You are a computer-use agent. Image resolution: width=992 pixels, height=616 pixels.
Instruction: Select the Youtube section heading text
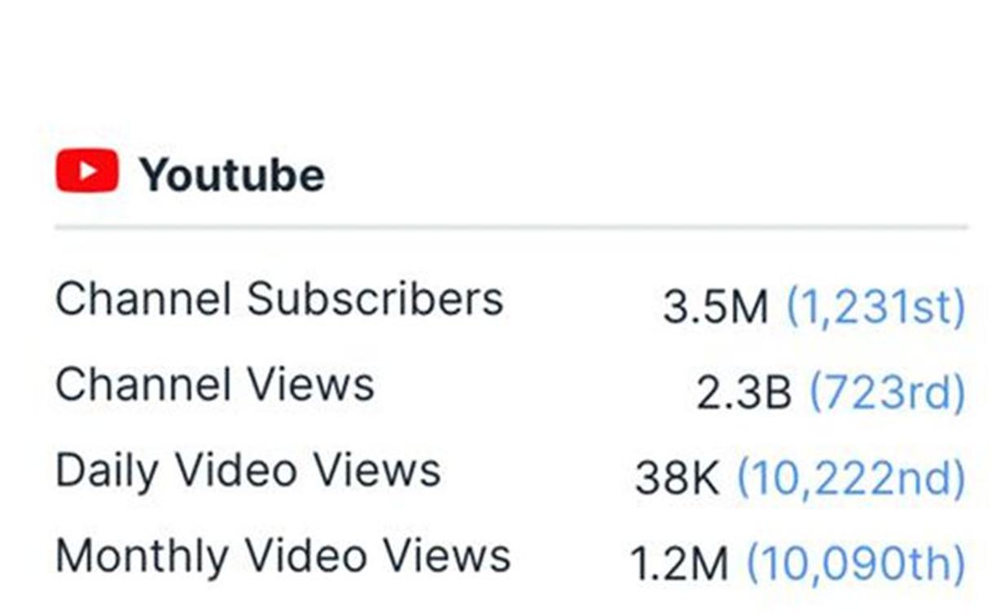pyautogui.click(x=232, y=174)
